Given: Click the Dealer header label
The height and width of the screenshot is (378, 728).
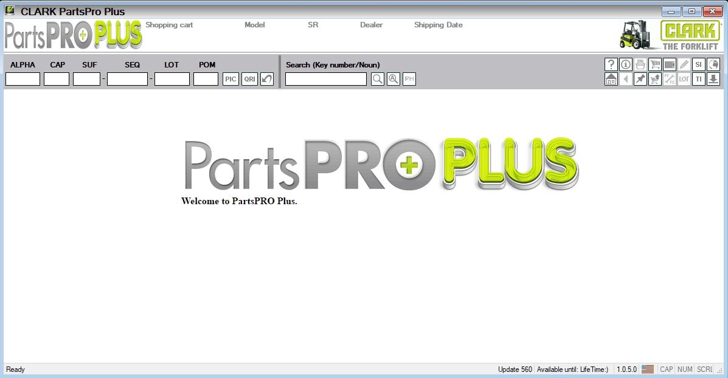Looking at the screenshot, I should [372, 25].
